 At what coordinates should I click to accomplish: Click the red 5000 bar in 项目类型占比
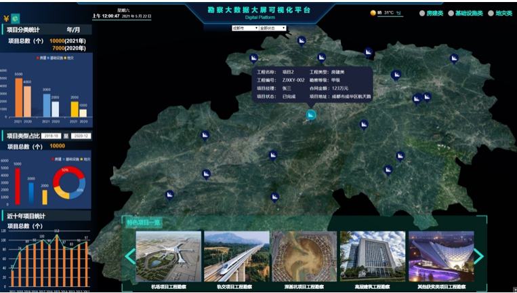18,187
